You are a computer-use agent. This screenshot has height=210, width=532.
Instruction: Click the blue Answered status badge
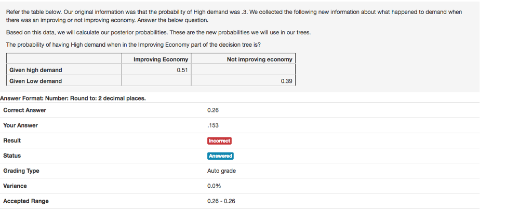click(x=220, y=156)
